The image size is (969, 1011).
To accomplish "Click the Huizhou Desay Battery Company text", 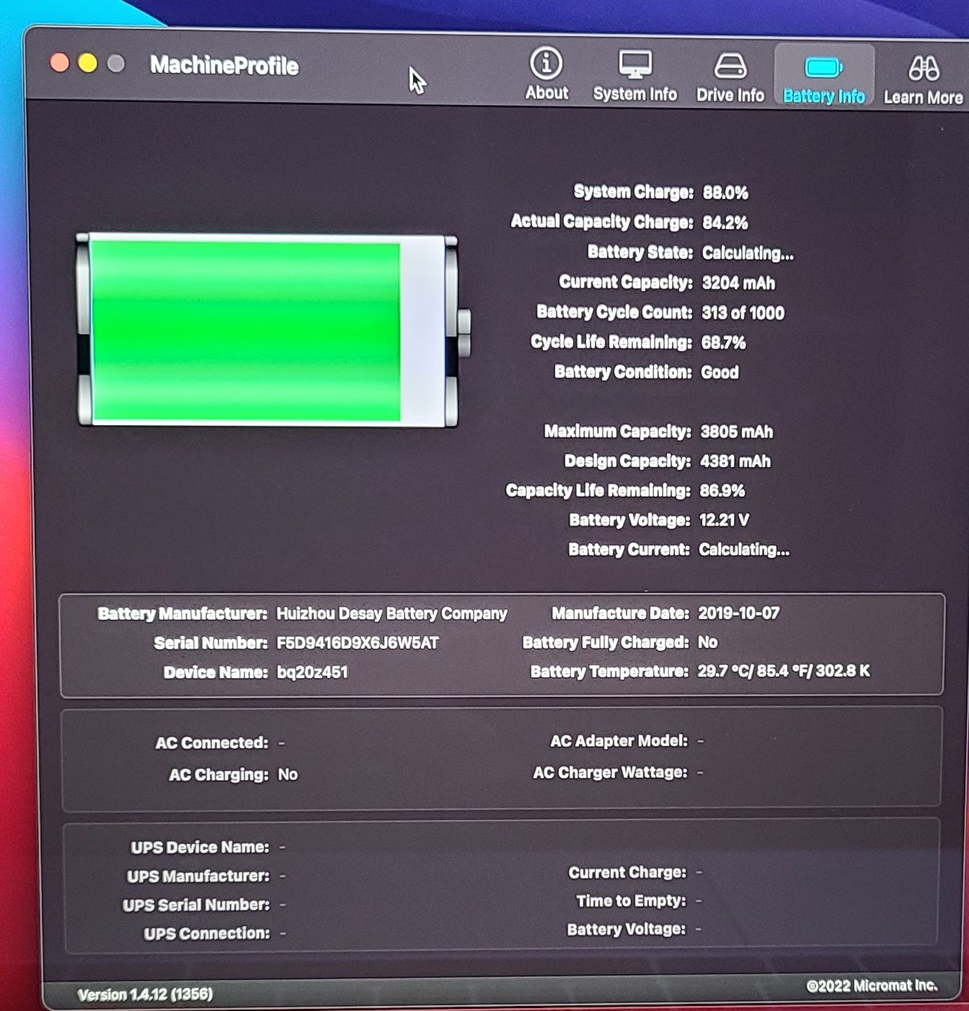I will click(x=391, y=613).
